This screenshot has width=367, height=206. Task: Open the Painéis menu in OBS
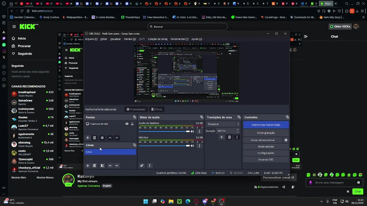pos(130,39)
